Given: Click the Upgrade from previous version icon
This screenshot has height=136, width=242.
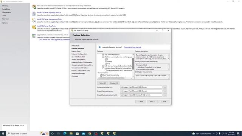Looking at the screenshot, I should (34, 36).
